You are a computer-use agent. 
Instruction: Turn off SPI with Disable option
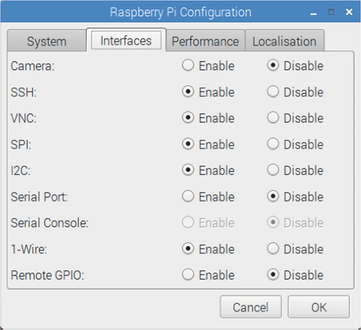click(273, 144)
